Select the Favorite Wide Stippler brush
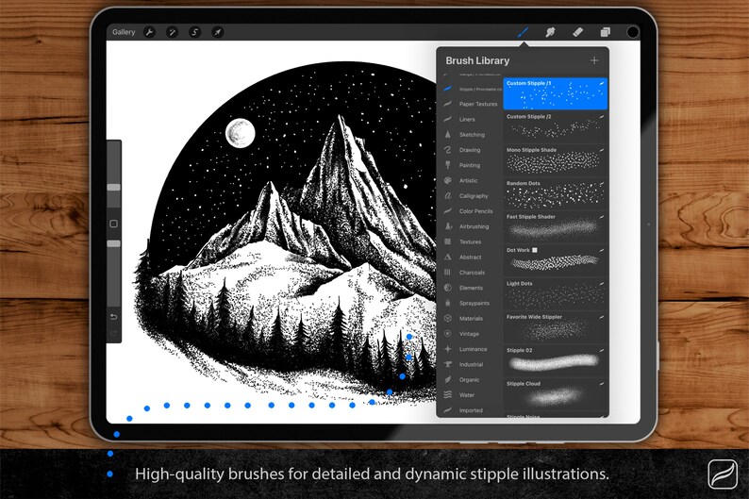749x499 pixels. [555, 327]
